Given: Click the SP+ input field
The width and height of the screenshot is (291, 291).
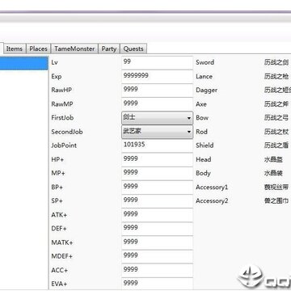Looking at the screenshot, I should click(158, 201).
